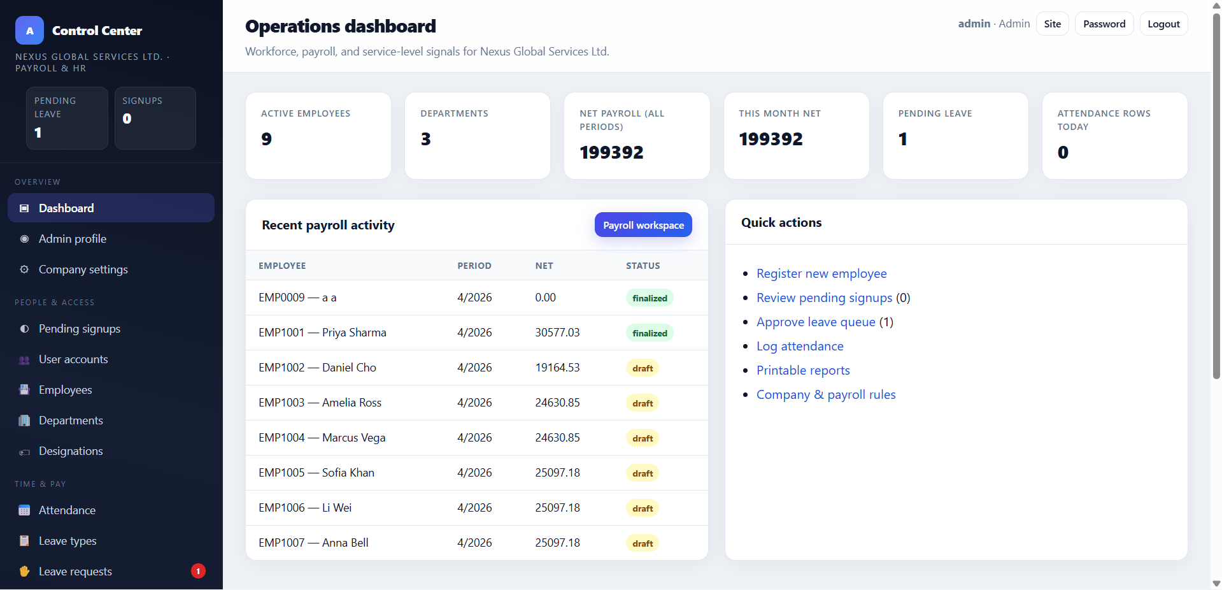Click the page vertical scrollbar down arrow
Image resolution: width=1222 pixels, height=590 pixels.
(1216, 584)
